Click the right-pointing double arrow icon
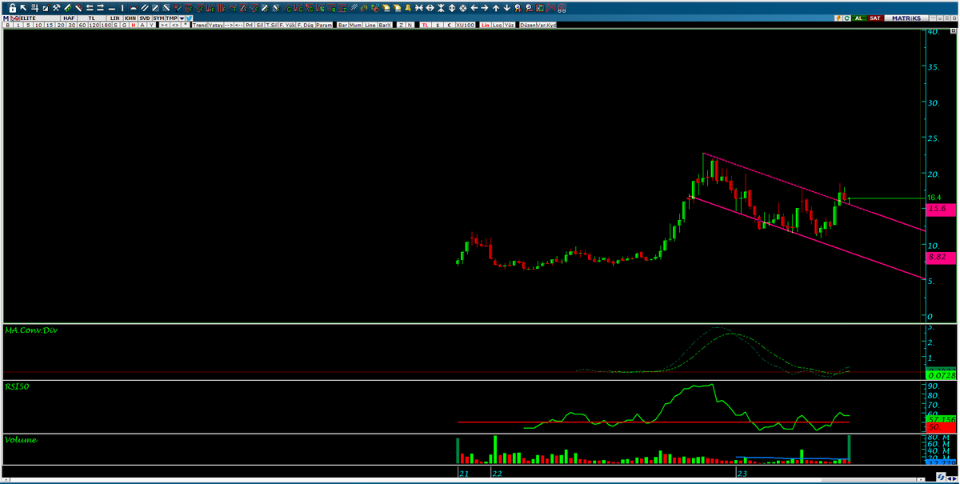The image size is (960, 484). 100,8
